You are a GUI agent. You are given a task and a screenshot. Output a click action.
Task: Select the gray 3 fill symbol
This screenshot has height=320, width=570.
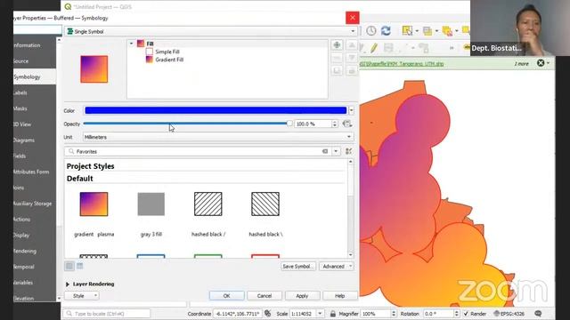click(x=151, y=214)
